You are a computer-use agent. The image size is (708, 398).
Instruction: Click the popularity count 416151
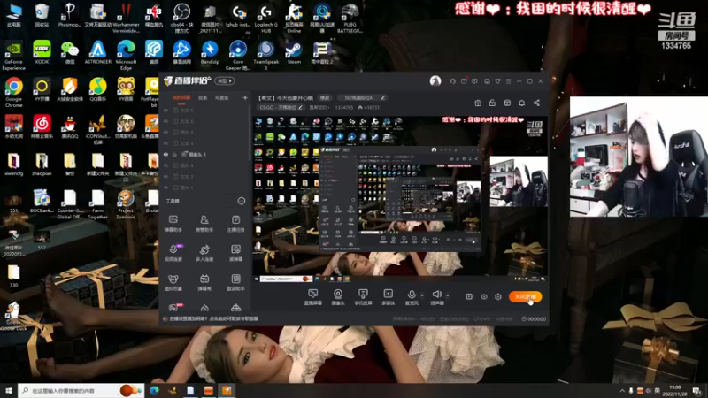372,107
